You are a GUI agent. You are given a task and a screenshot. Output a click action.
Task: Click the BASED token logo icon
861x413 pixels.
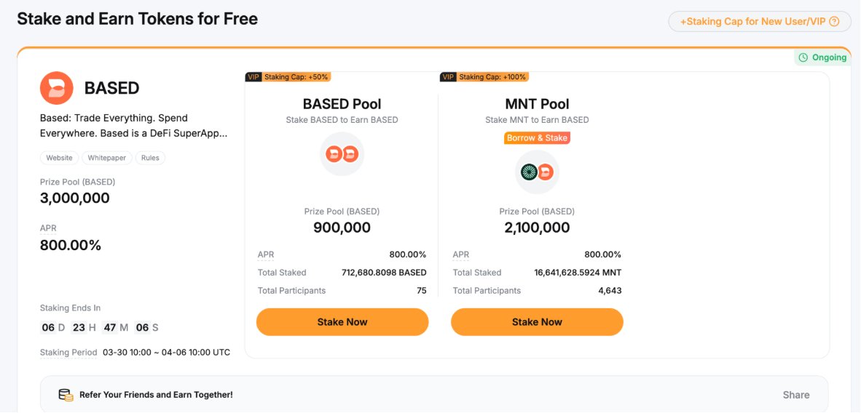click(57, 88)
